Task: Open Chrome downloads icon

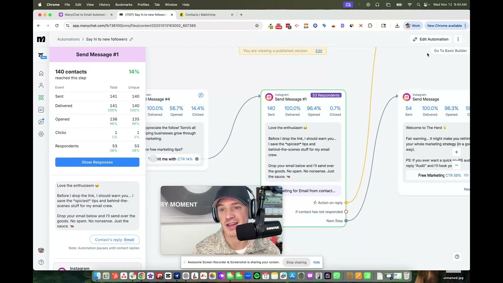Action: tap(397, 26)
